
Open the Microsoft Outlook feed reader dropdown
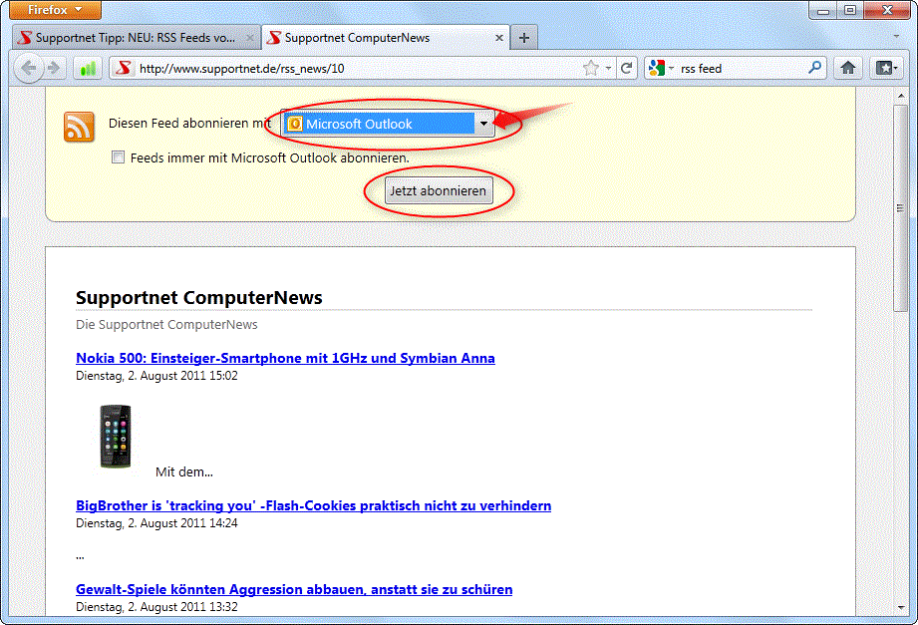[x=388, y=124]
